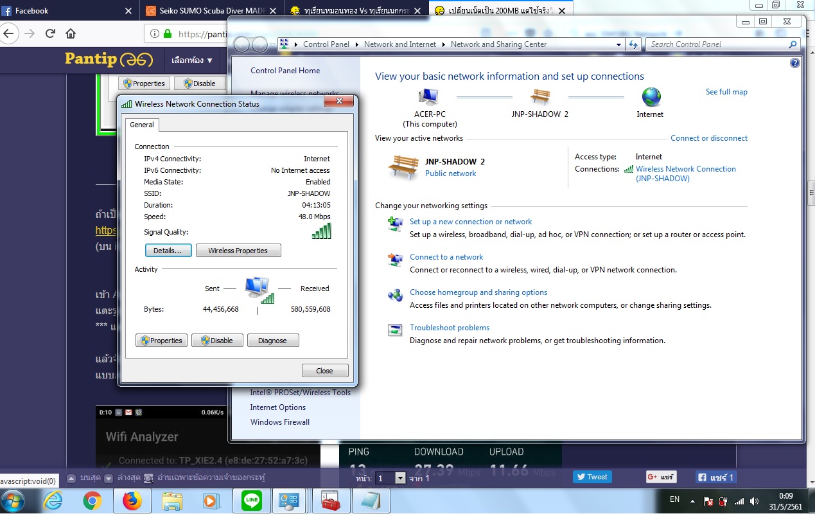Screen dimensions: 815x516
Task: Open See full map link
Action: (726, 92)
